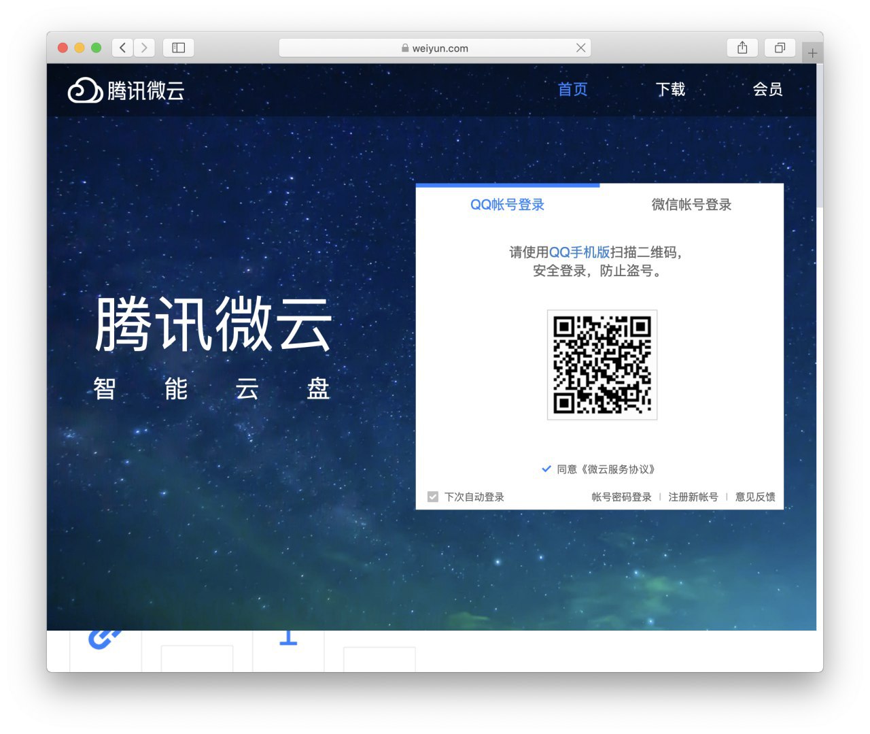Open the Safari share menu
This screenshot has width=870, height=734.
[742, 48]
